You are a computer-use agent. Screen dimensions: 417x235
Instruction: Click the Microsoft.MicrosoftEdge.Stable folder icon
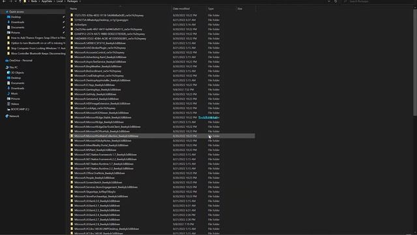pyautogui.click(x=72, y=117)
